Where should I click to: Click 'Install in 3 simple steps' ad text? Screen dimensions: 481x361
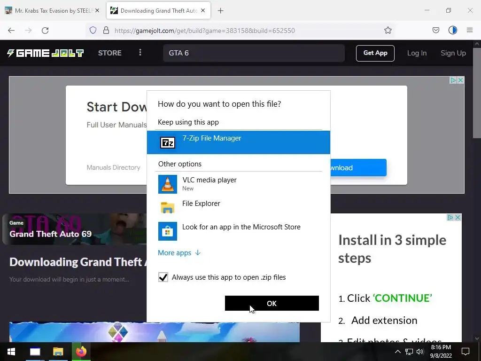(x=392, y=249)
